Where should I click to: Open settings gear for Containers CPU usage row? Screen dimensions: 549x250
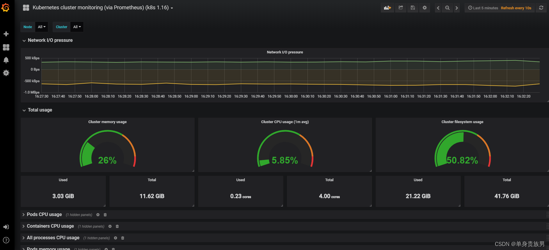point(110,226)
